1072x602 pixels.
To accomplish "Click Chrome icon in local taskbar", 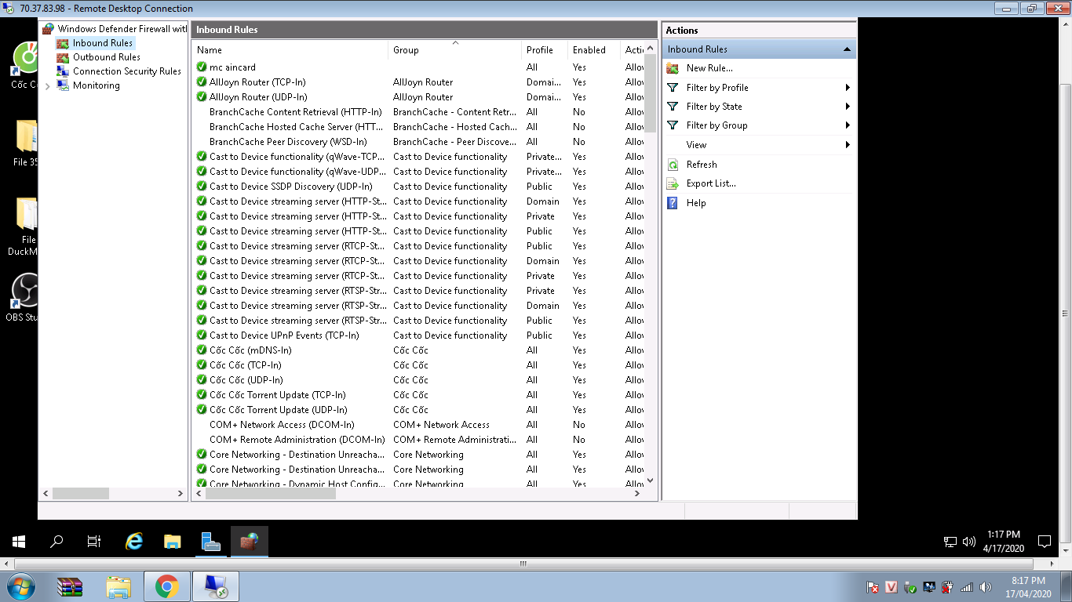I will (x=166, y=586).
